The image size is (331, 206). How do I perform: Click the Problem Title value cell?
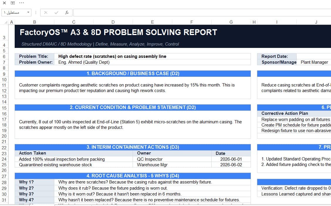click(152, 56)
